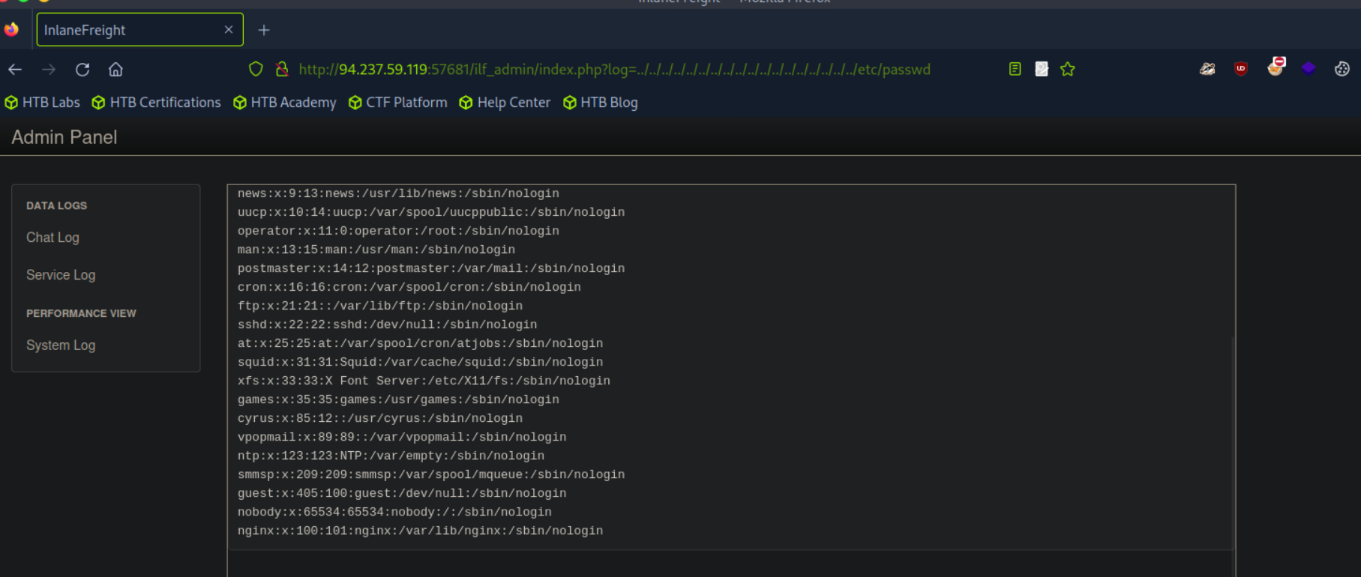The image size is (1361, 577).
Task: Toggle reader view in address bar
Action: (1015, 70)
